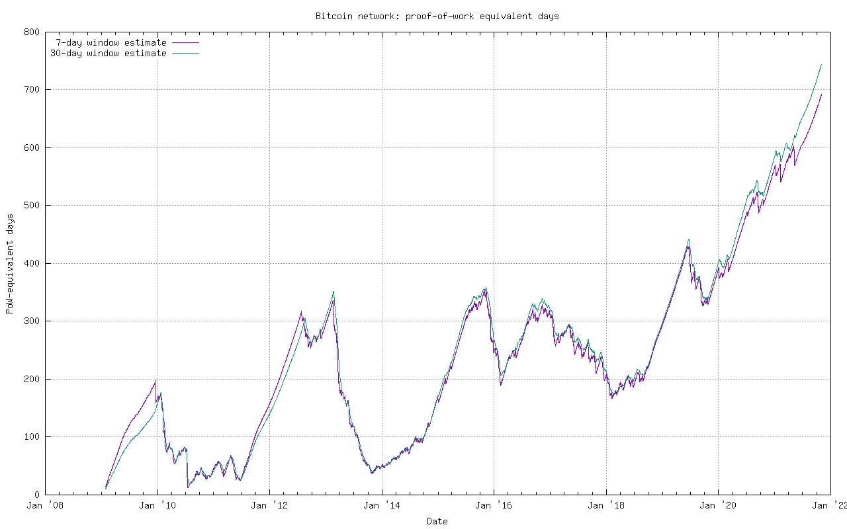This screenshot has width=847, height=529.
Task: Click the 'Date' x-axis label
Action: (437, 521)
